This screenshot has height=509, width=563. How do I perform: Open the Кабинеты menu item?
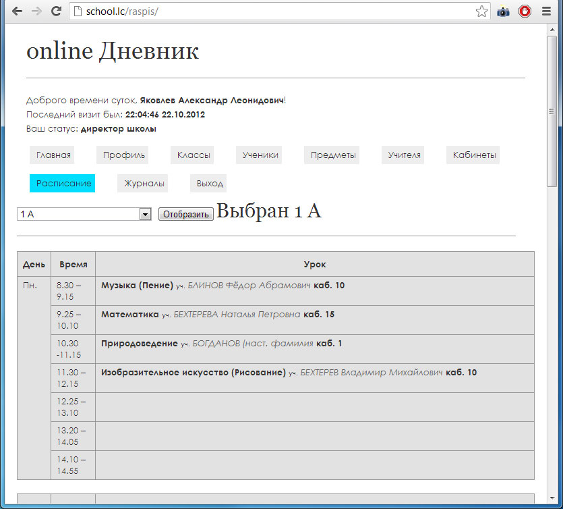pos(473,155)
